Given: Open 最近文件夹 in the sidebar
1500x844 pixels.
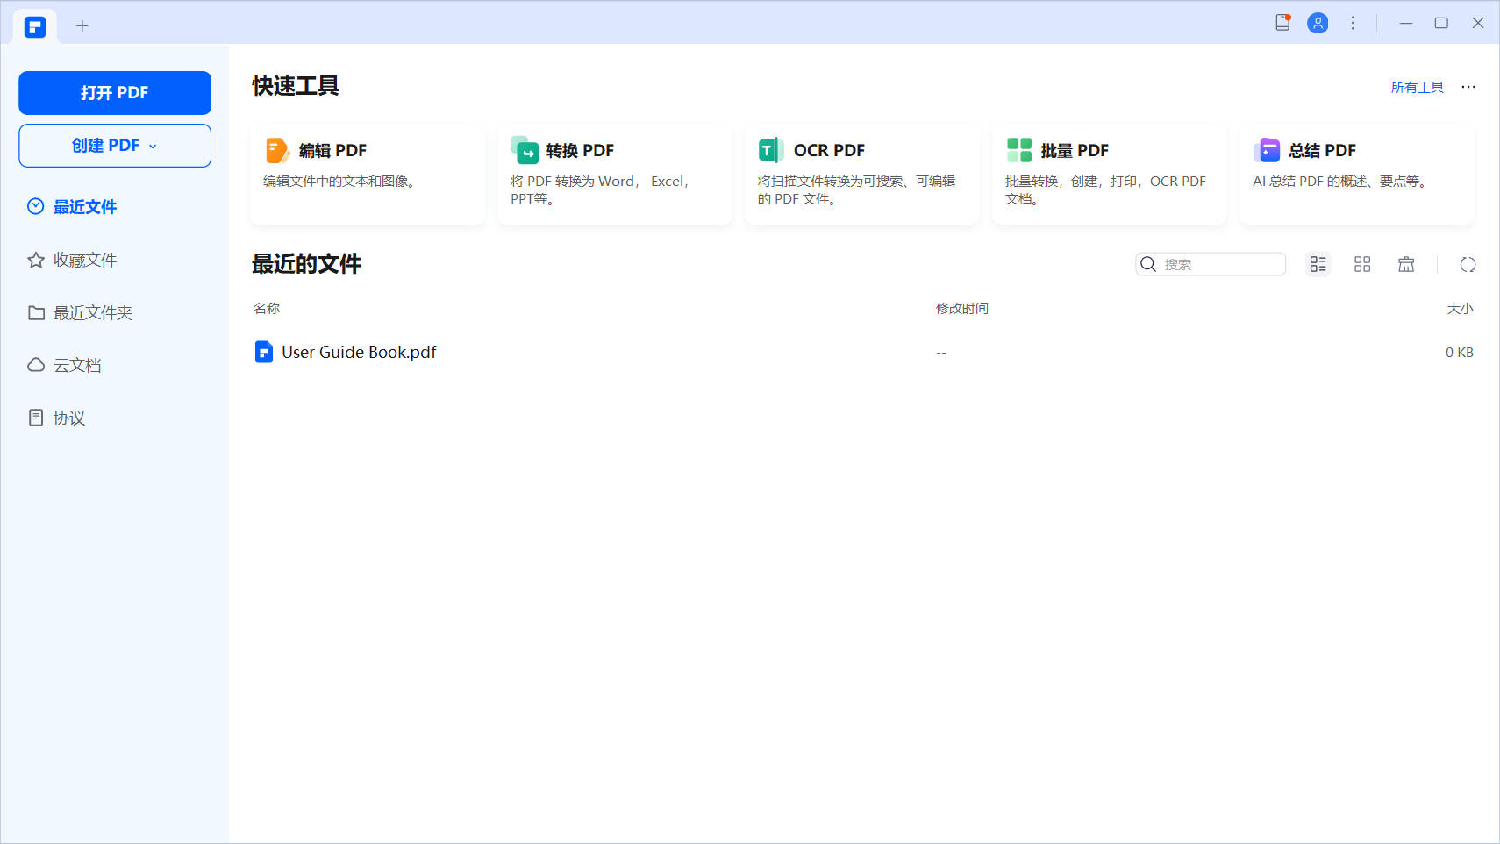Looking at the screenshot, I should pos(80,313).
